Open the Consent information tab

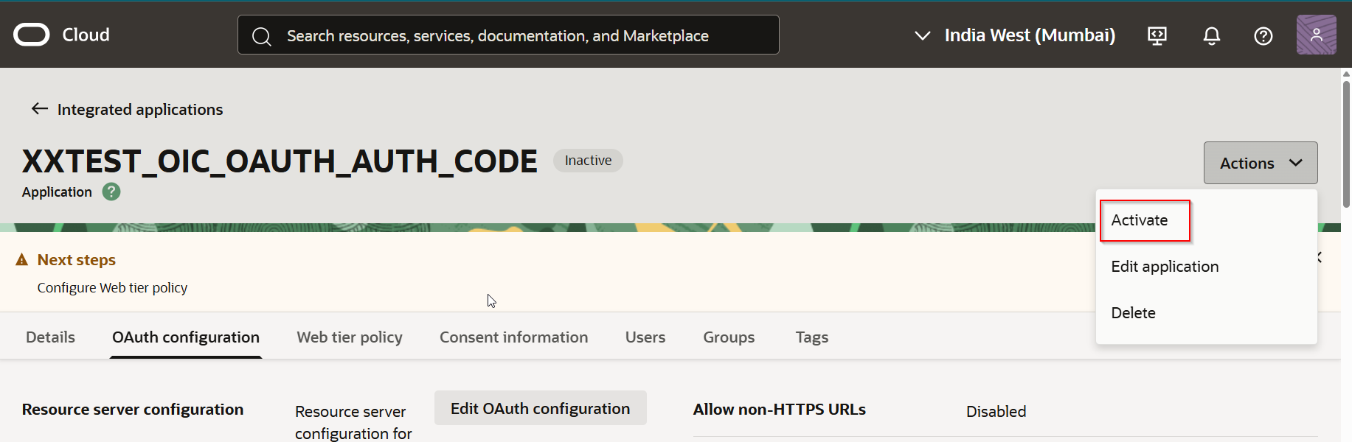click(513, 337)
